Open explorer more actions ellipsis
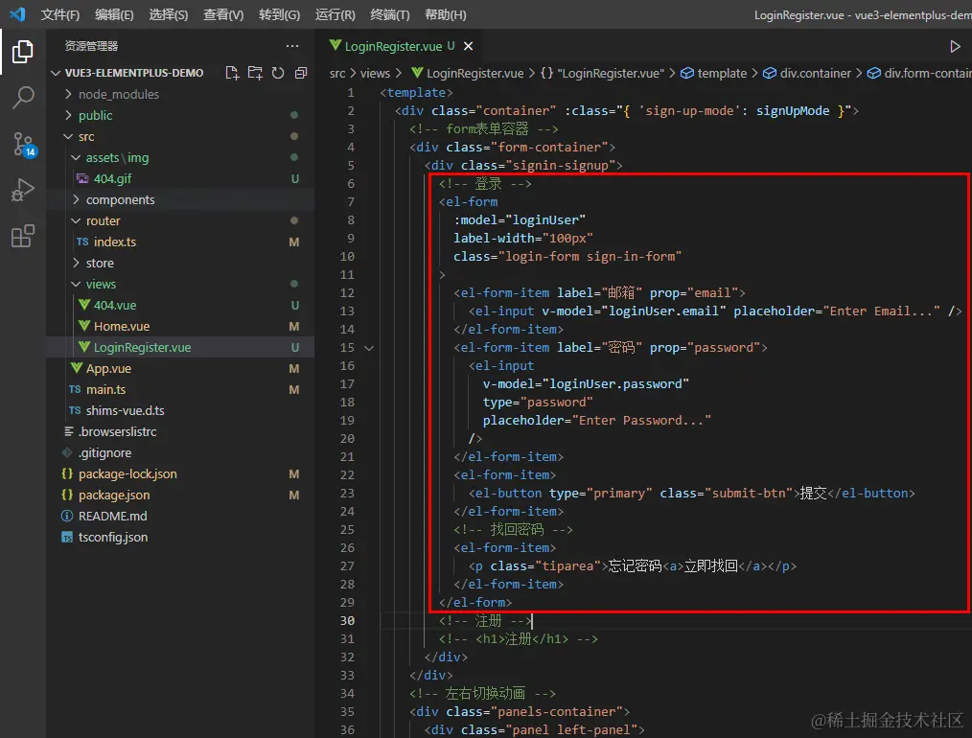The image size is (972, 738). (x=292, y=46)
